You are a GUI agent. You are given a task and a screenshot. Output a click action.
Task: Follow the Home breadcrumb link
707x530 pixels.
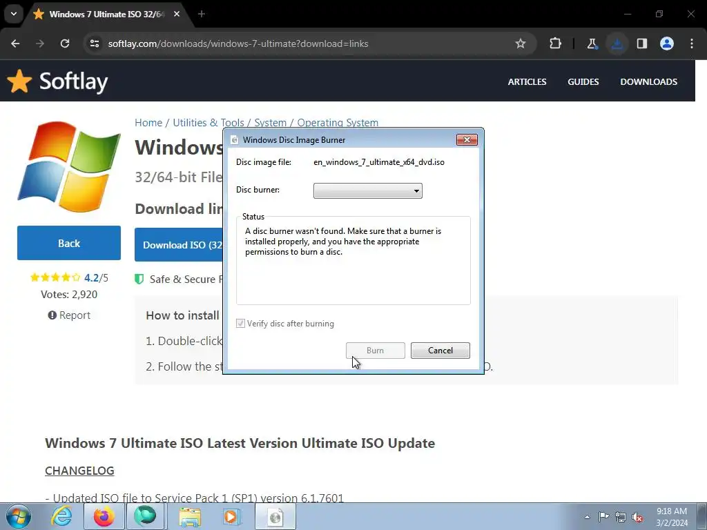(148, 123)
